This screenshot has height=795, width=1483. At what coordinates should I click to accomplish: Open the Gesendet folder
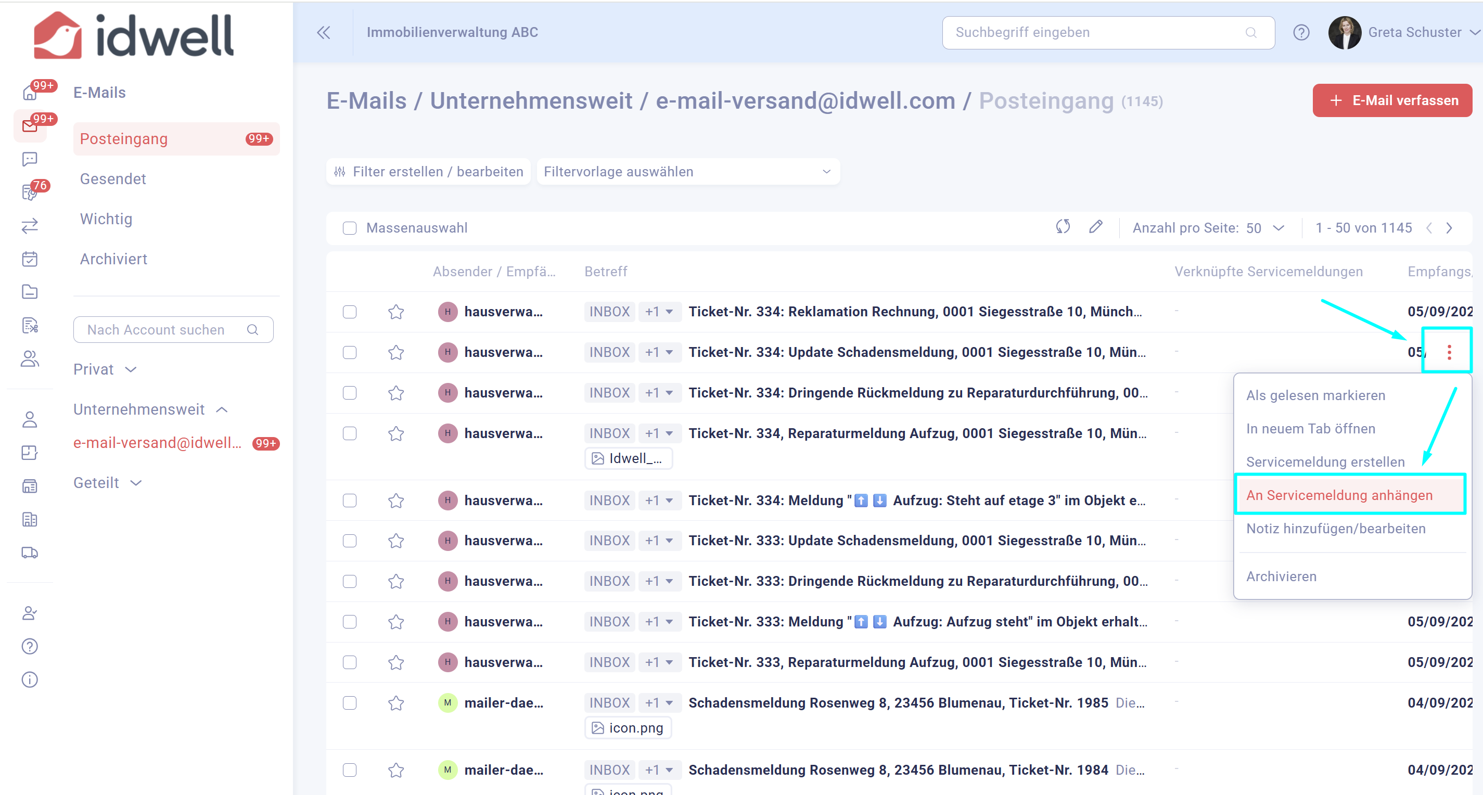[x=113, y=179]
